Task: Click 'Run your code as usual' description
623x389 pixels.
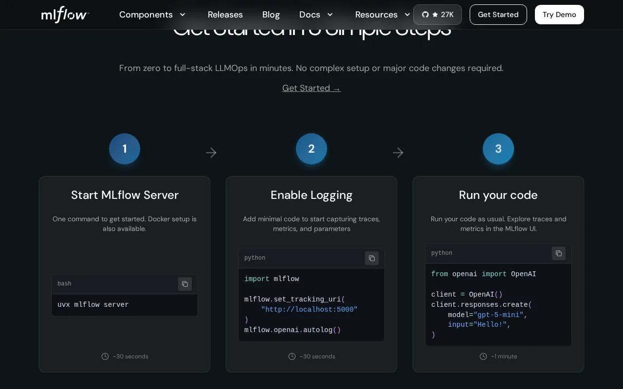Action: [498, 224]
